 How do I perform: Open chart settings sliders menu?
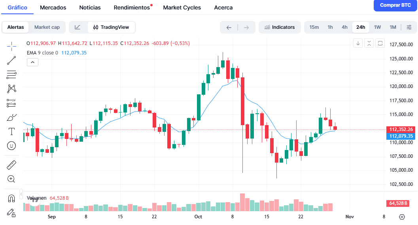pos(409,27)
